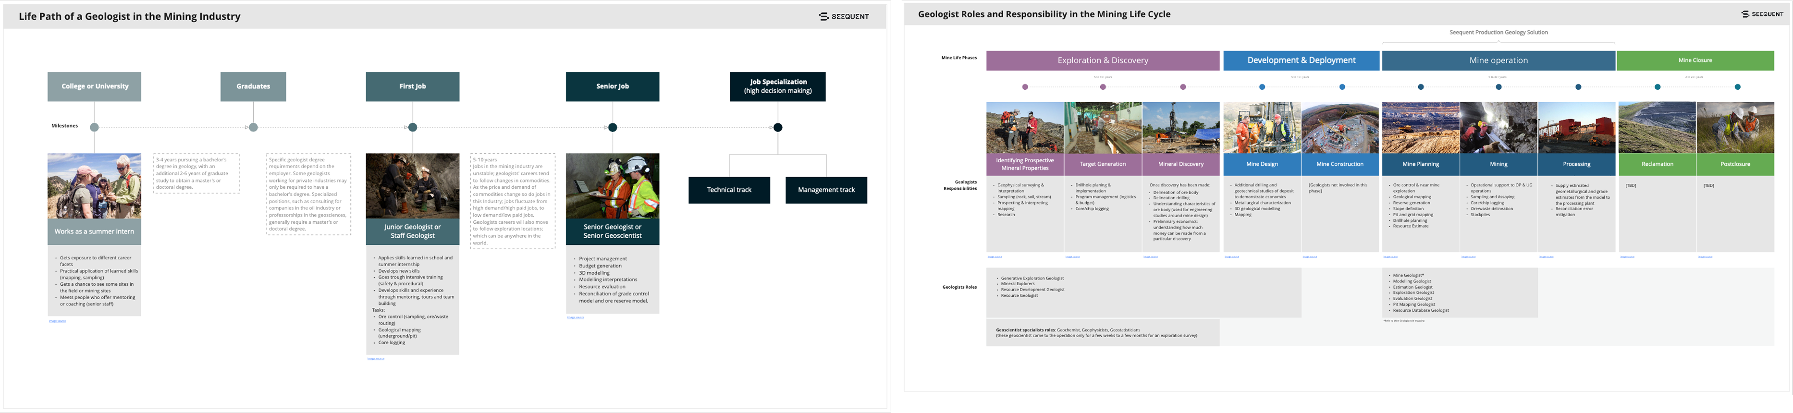Select the Development & Deployment phase header
This screenshot has height=413, width=1793.
pyautogui.click(x=1301, y=61)
